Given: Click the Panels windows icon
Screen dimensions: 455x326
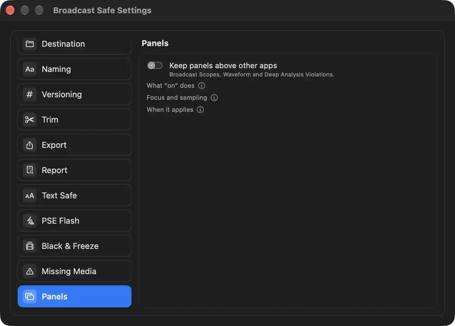Looking at the screenshot, I should point(30,297).
